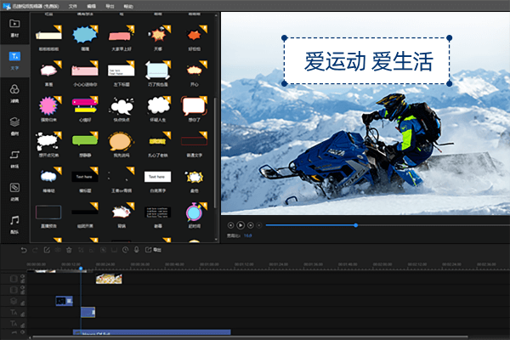Click the preview playback progress slider
Viewport: 510px width, 340px height.
coord(311,225)
